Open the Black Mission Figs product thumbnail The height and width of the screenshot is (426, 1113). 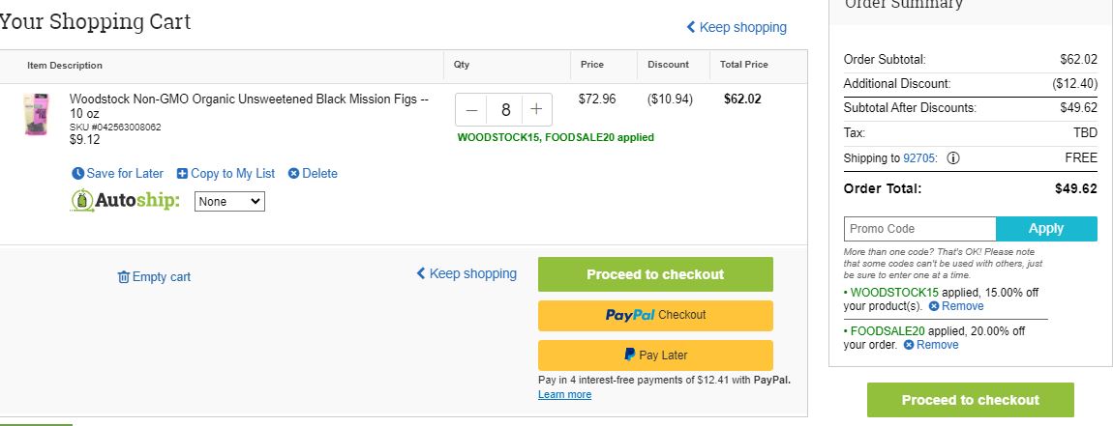pos(37,114)
